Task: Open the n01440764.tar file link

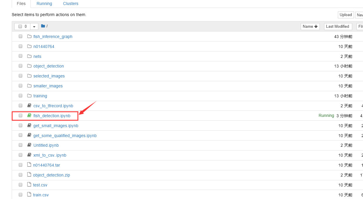Action: click(x=47, y=165)
